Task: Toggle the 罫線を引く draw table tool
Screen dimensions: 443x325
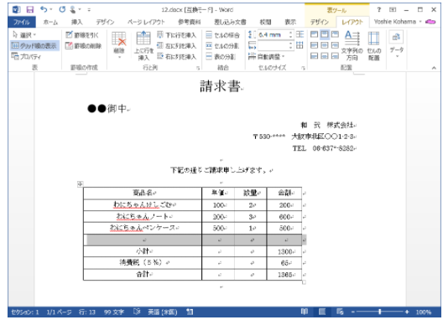Action: click(82, 35)
